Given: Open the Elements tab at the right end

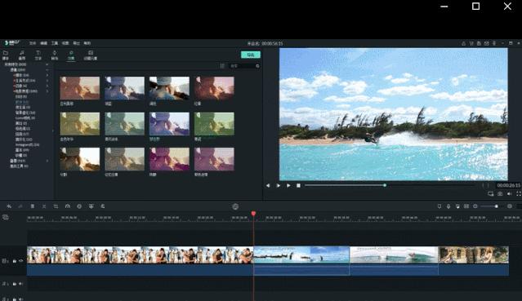Looking at the screenshot, I should 90,55.
